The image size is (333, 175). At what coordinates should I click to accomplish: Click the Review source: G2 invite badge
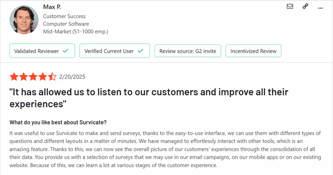click(x=188, y=51)
